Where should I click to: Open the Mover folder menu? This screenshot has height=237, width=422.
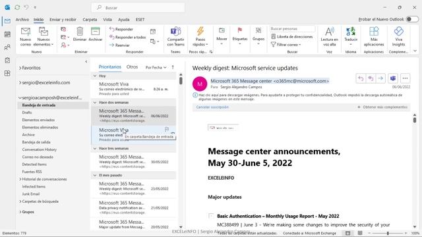(222, 36)
